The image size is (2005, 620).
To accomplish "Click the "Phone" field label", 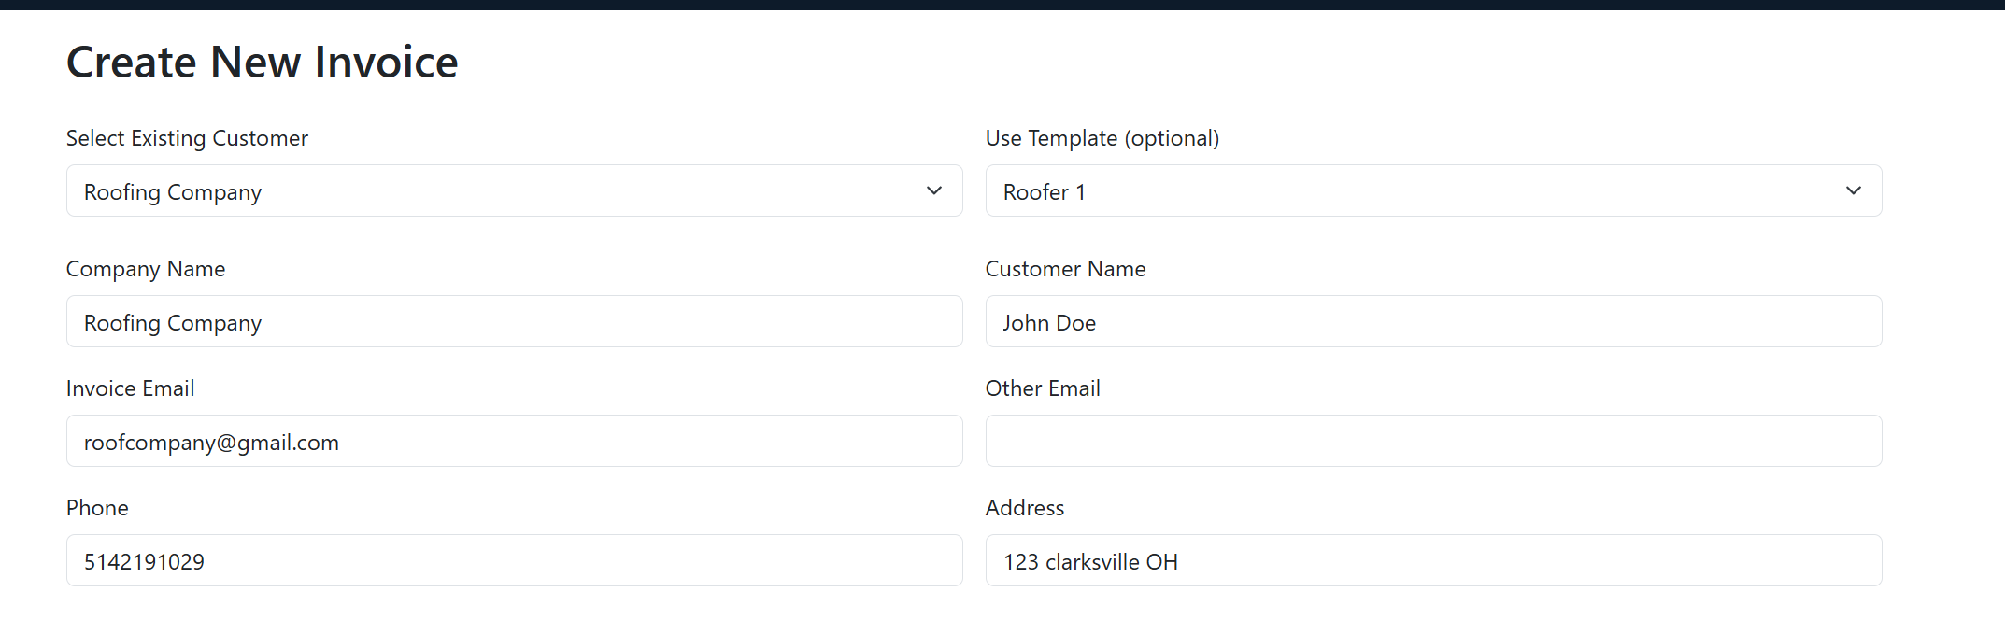I will point(97,508).
